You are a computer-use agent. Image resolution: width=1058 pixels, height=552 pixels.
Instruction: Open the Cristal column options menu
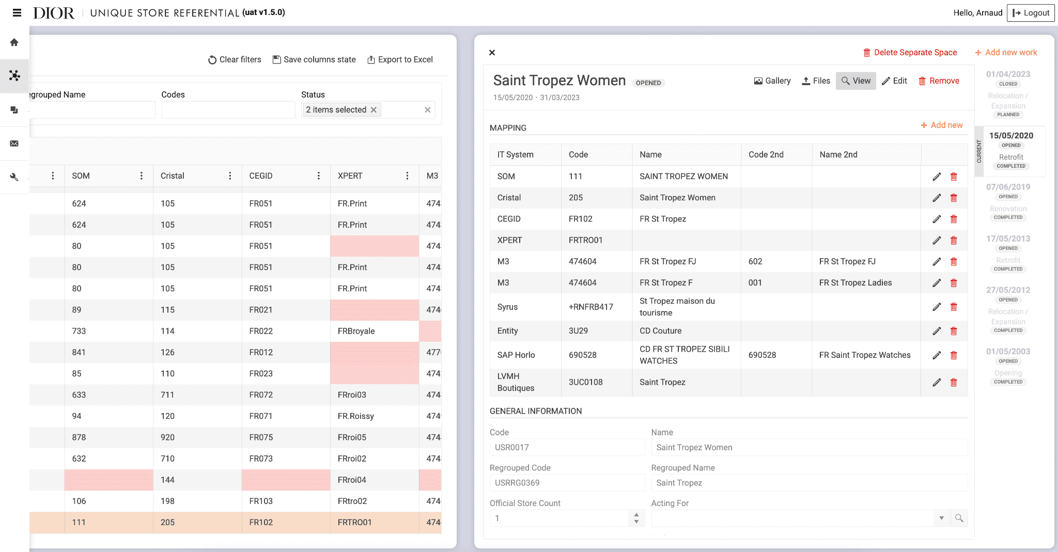[230, 176]
